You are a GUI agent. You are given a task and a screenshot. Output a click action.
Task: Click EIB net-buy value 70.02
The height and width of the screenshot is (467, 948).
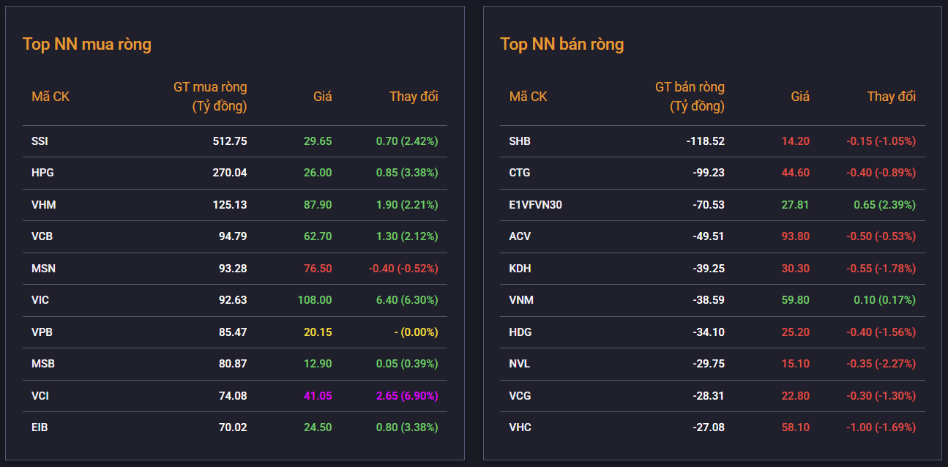coord(233,427)
